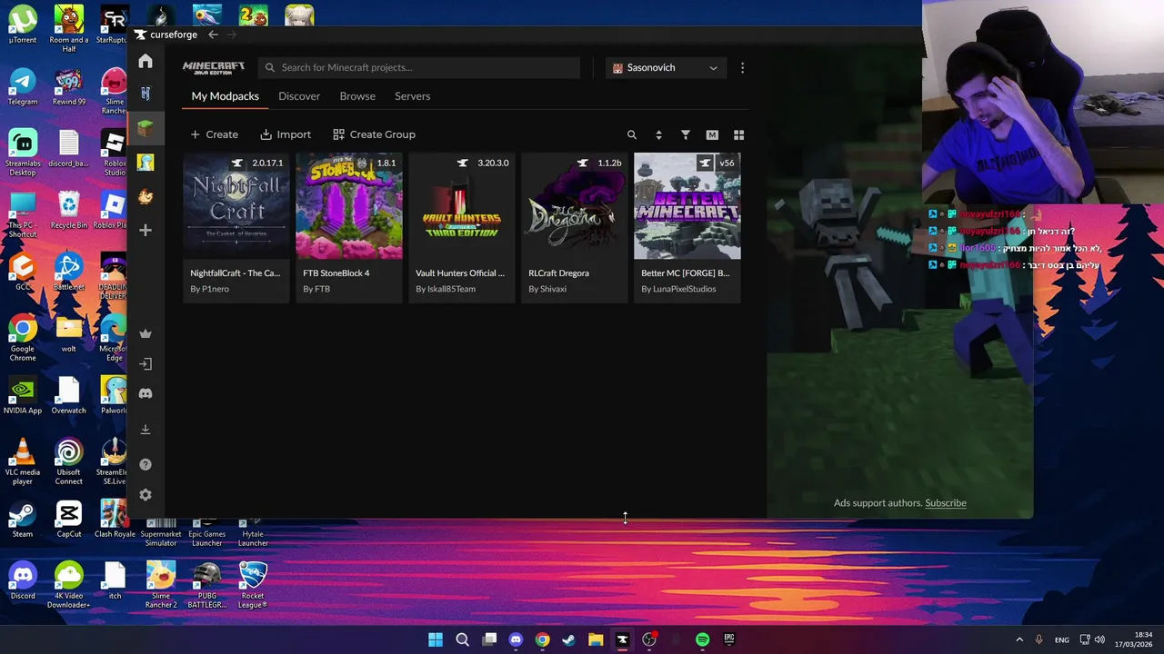Select the Palworld game icon in sidebar

[145, 162]
